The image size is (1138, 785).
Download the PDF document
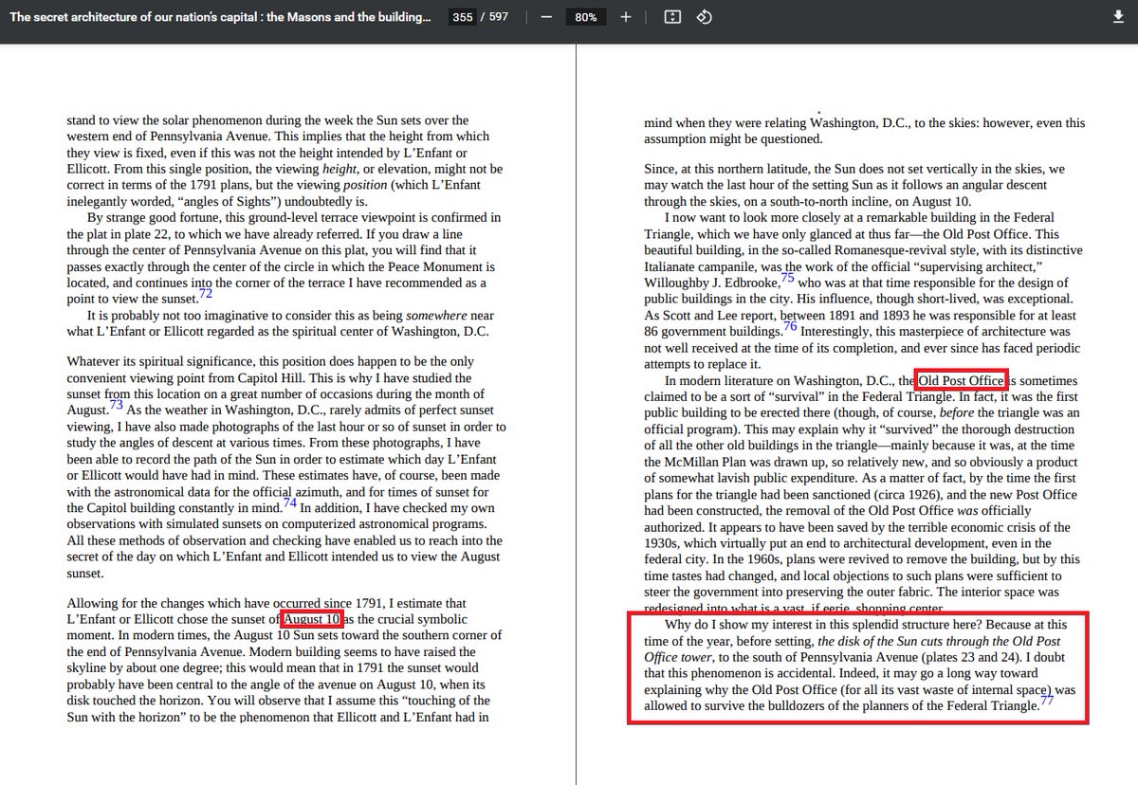[1118, 17]
